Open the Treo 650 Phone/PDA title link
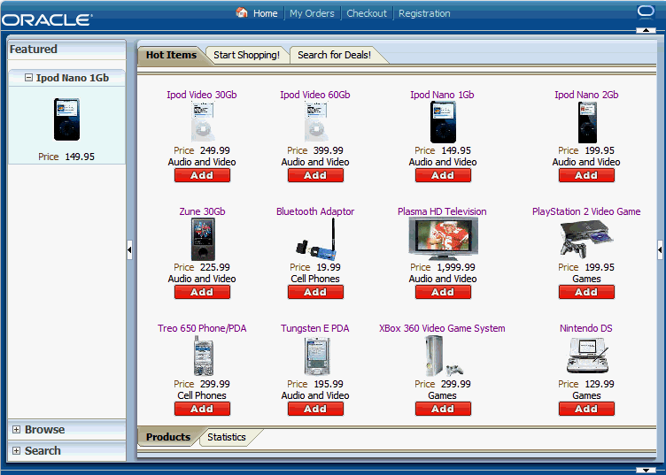666x475 pixels. [x=202, y=328]
